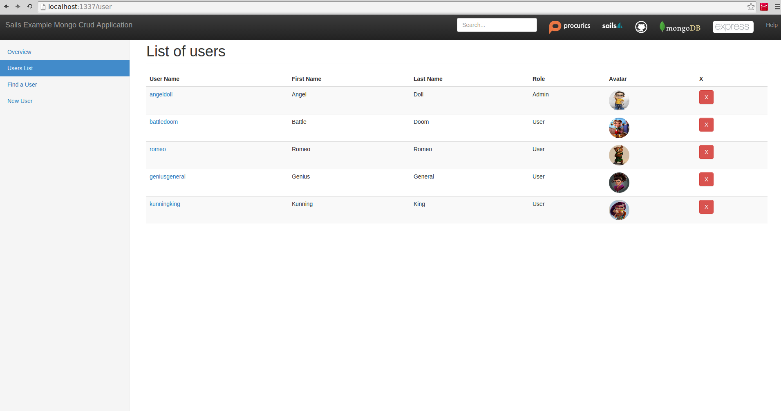Click the Avatar column header
The image size is (781, 411).
(x=618, y=79)
